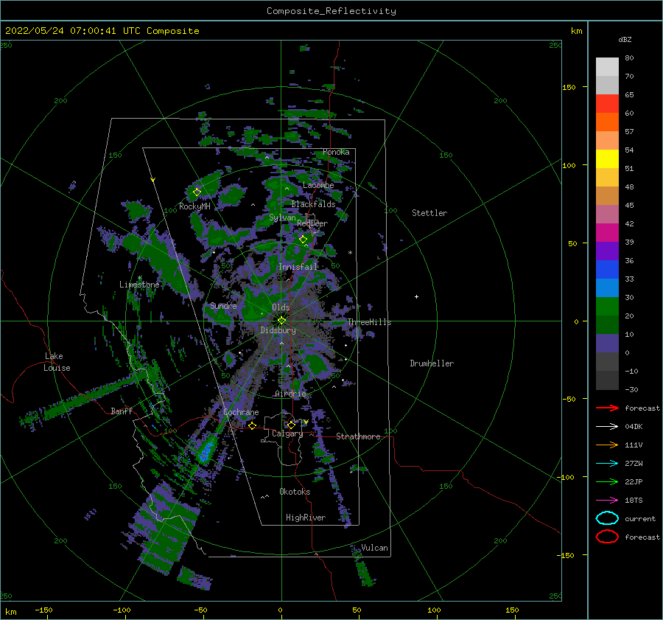Click the Okotoks city label
The width and height of the screenshot is (663, 620).
[295, 492]
